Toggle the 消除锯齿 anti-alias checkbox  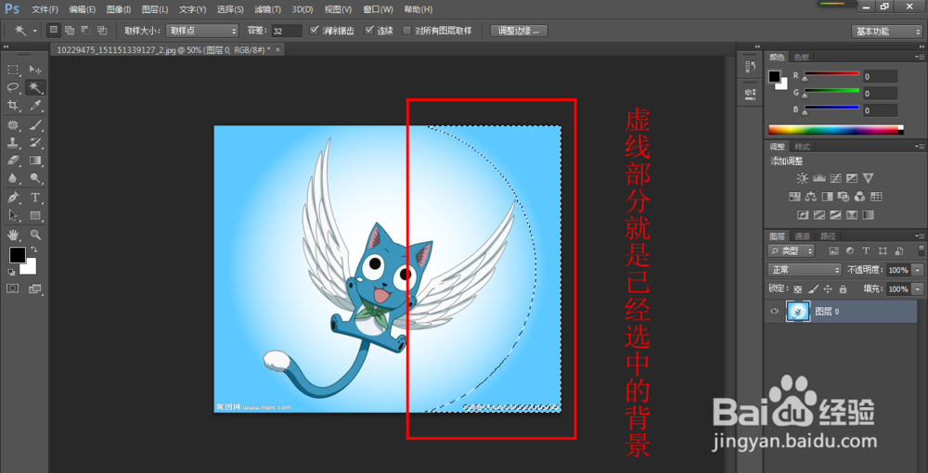click(x=315, y=31)
